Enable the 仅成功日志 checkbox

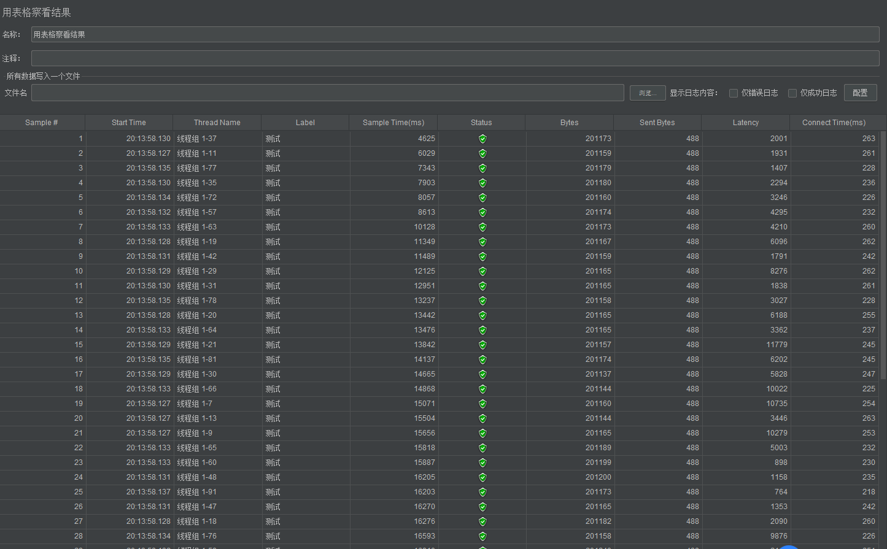(792, 93)
